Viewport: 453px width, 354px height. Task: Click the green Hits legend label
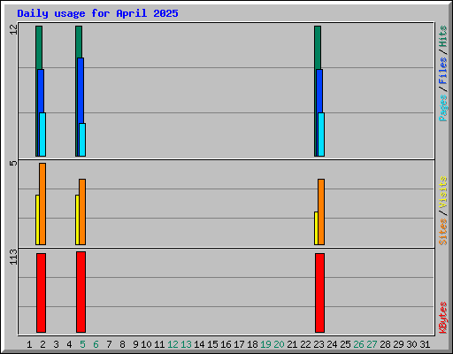click(x=442, y=36)
